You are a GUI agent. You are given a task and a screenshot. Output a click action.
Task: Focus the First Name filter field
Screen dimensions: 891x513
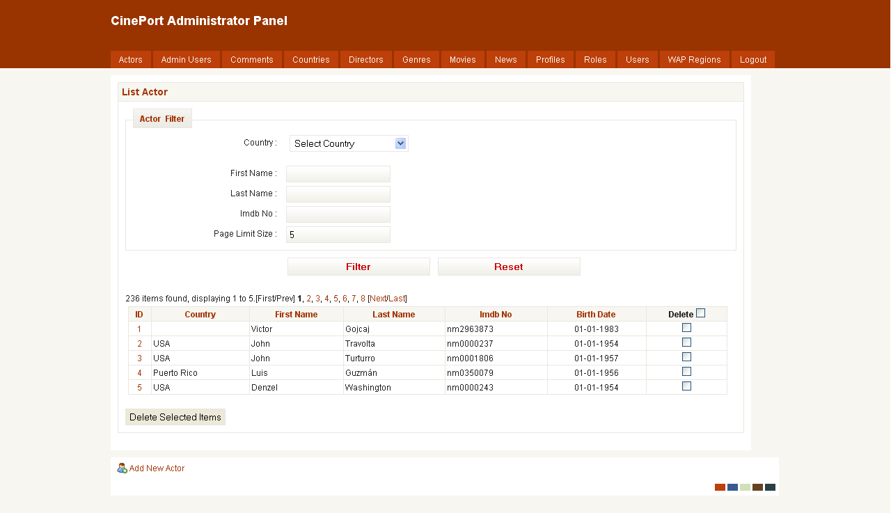(338, 173)
